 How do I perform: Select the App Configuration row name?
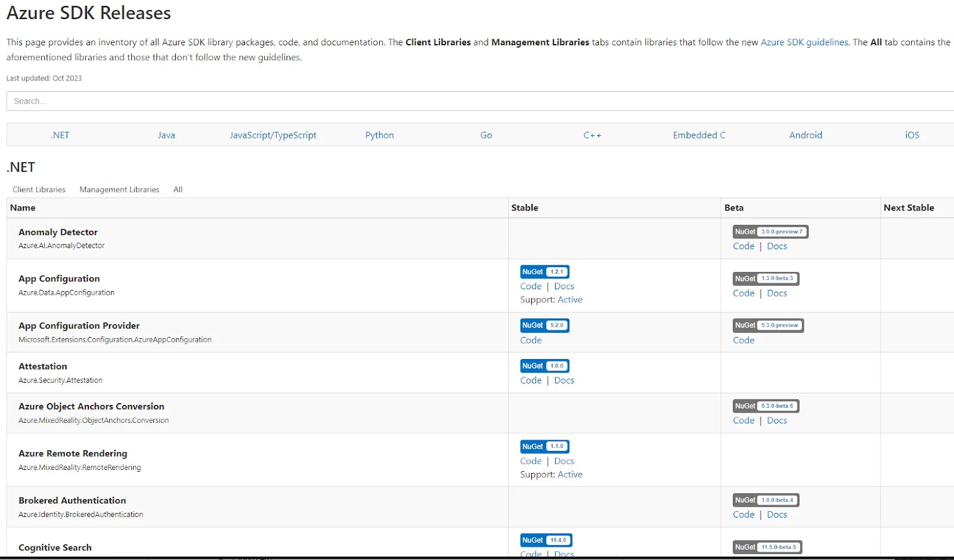point(59,279)
